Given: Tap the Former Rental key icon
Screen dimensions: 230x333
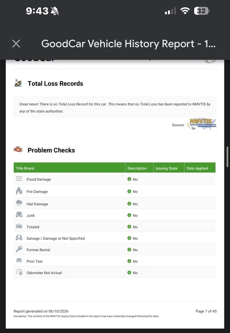Looking at the screenshot, I should tap(19, 249).
